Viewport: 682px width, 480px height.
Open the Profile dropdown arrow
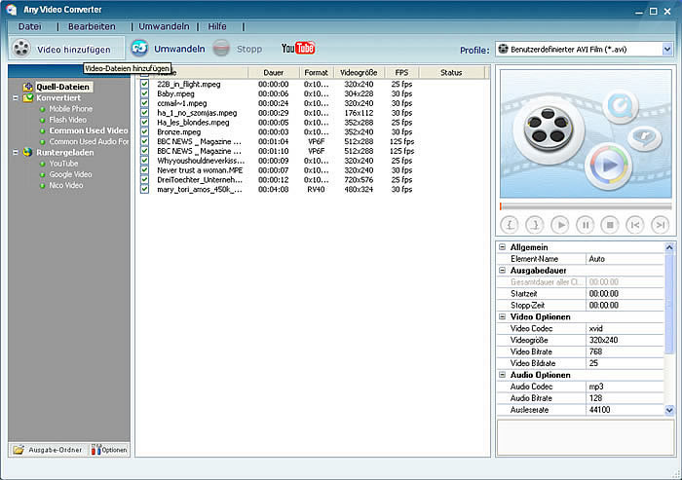coord(667,49)
